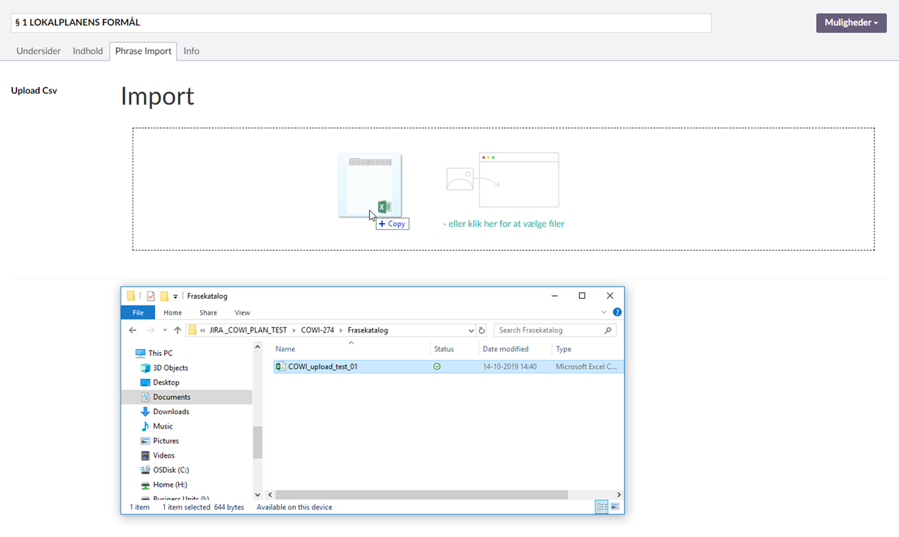
Task: Select Downloads in the navigation pane
Action: (171, 411)
